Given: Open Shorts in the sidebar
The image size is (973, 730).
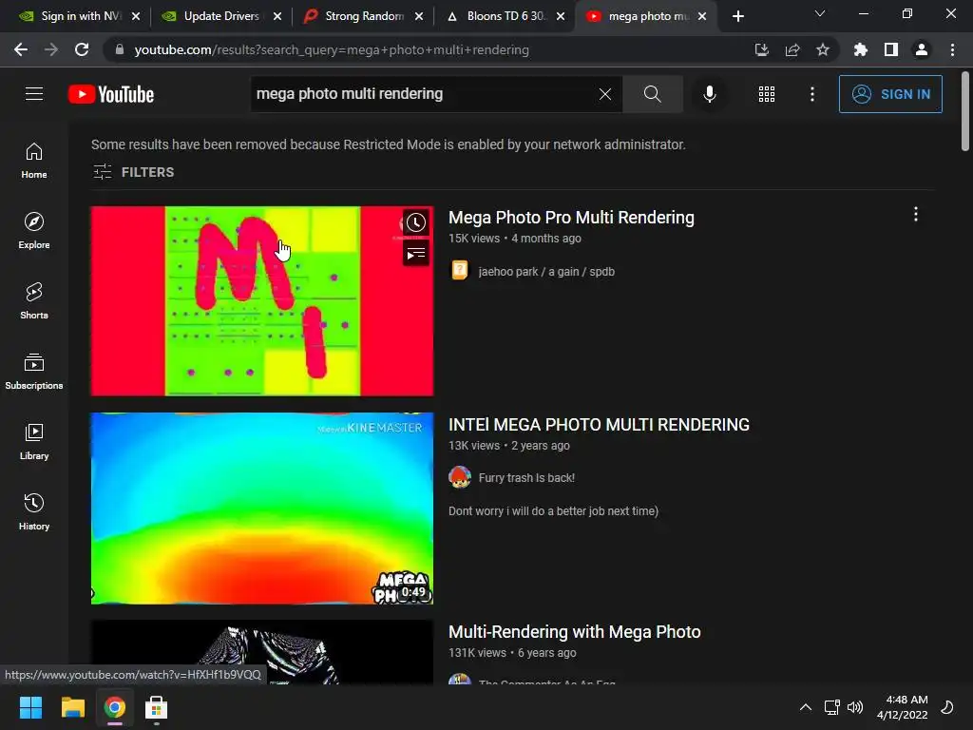Looking at the screenshot, I should [34, 301].
